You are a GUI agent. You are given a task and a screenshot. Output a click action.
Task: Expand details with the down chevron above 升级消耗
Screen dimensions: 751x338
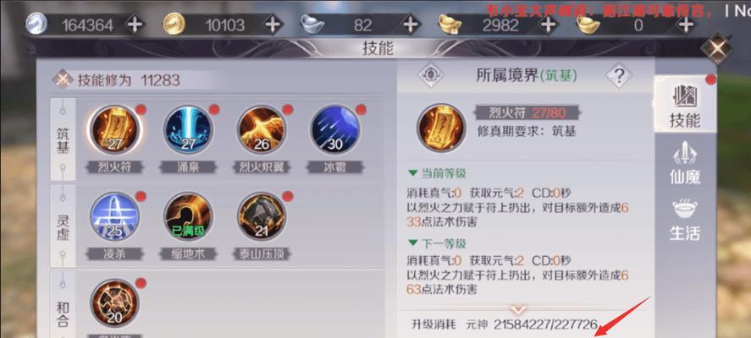pyautogui.click(x=518, y=308)
